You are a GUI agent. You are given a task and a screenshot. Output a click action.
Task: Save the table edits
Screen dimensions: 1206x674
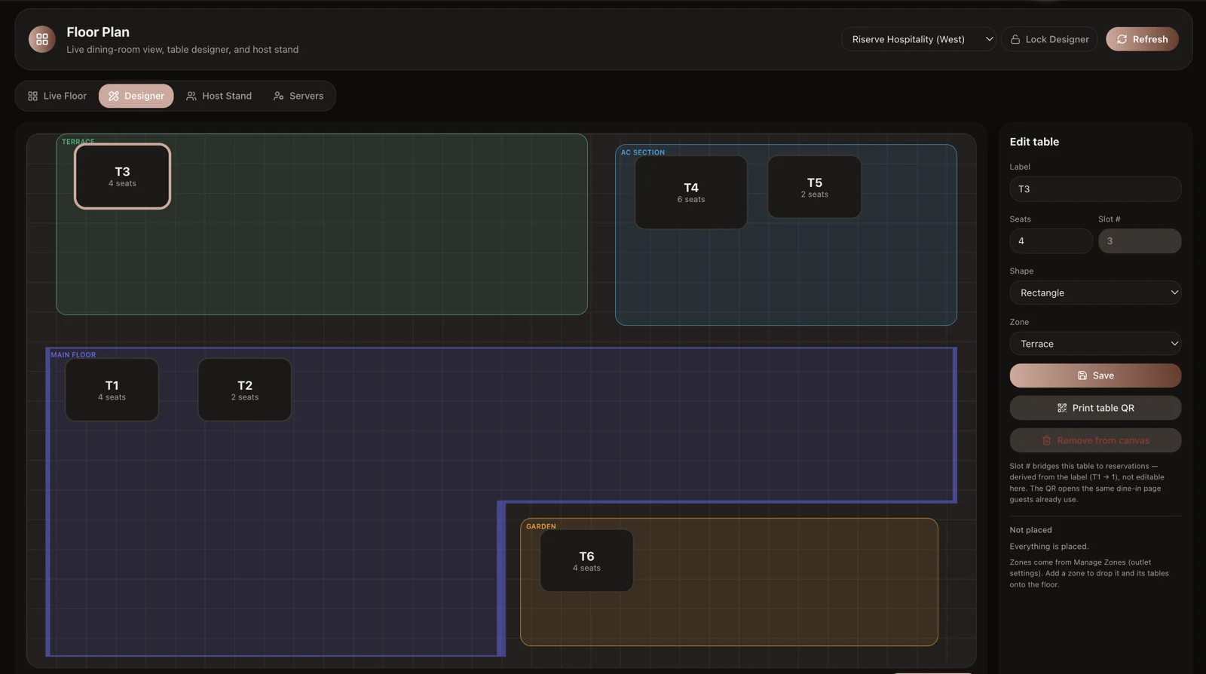point(1095,375)
